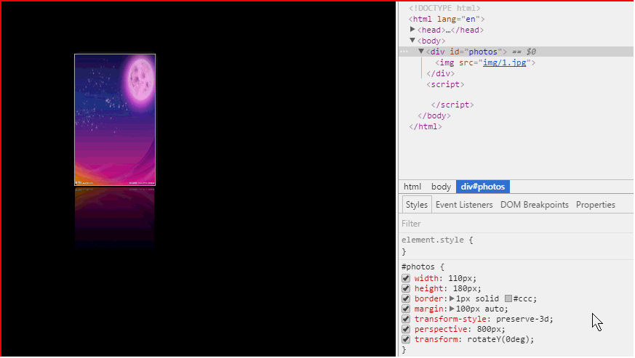This screenshot has width=635, height=358.
Task: Collapse the body element node
Action: click(x=412, y=41)
